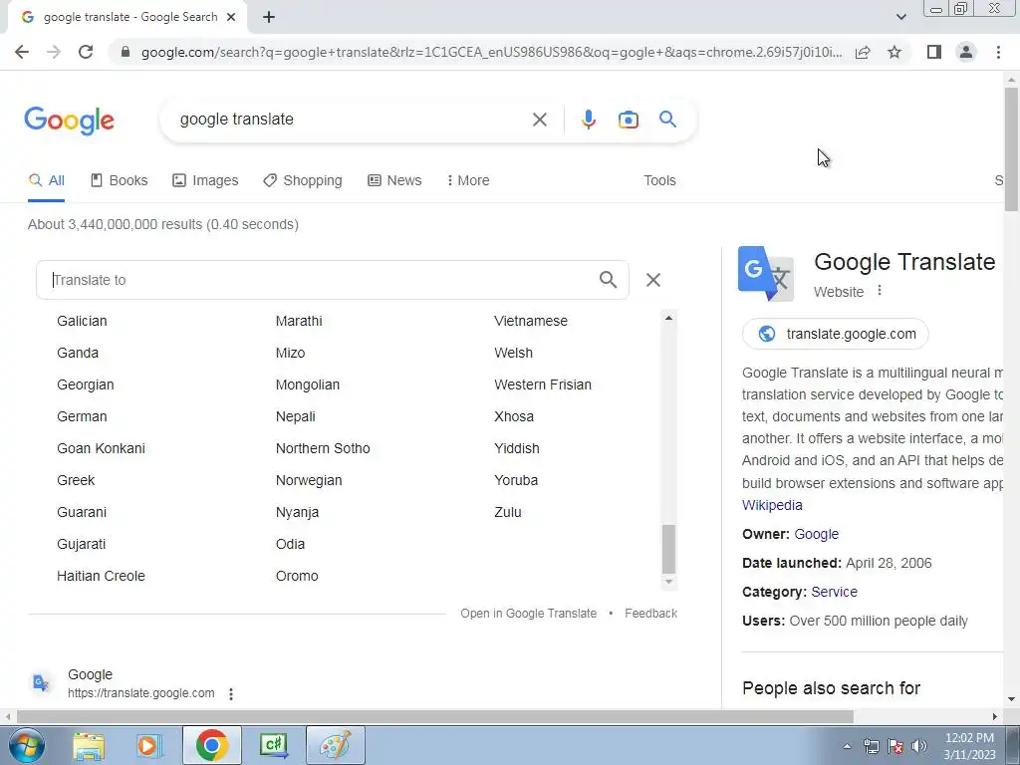Open the Wikipedia source link
This screenshot has height=765, width=1020.
(x=772, y=505)
